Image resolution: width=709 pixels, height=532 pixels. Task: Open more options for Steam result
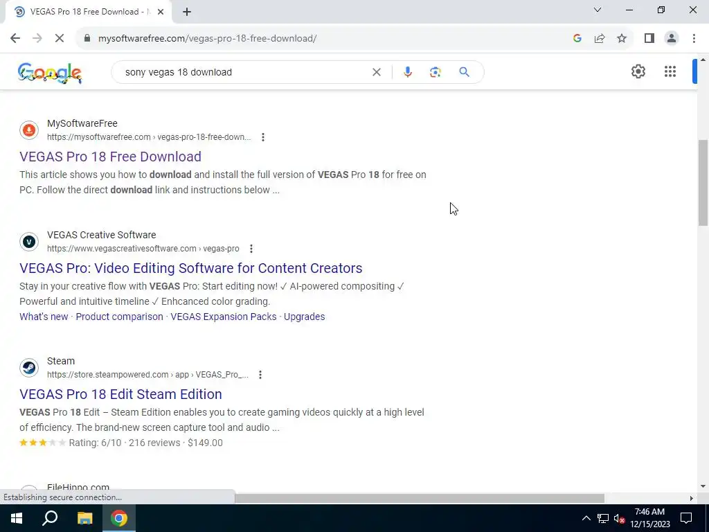[260, 375]
